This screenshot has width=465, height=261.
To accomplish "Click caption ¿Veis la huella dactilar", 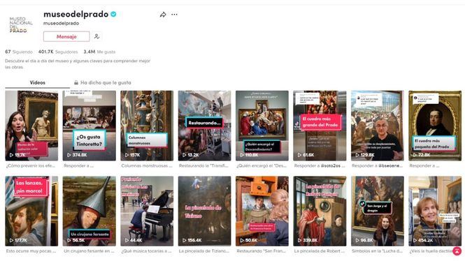I will point(431,251).
